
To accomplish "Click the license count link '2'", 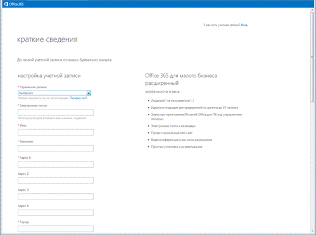I will (193, 101).
